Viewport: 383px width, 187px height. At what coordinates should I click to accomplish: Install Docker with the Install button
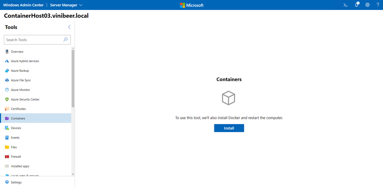point(229,128)
